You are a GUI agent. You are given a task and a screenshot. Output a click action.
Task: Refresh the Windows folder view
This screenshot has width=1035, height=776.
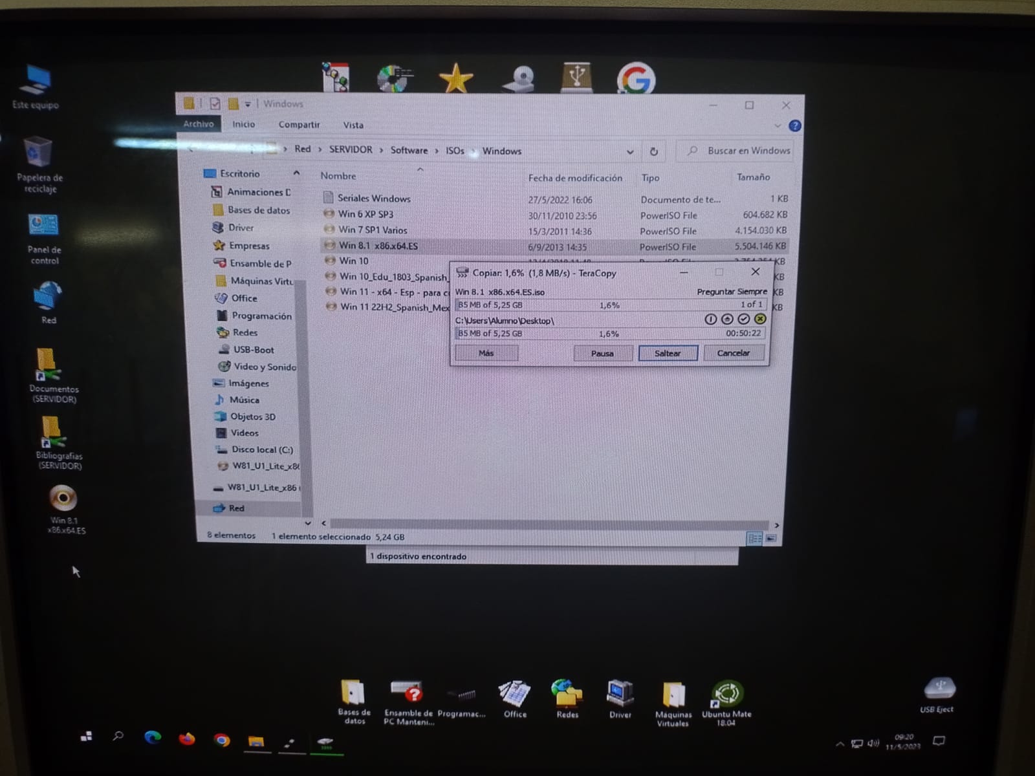coord(654,151)
